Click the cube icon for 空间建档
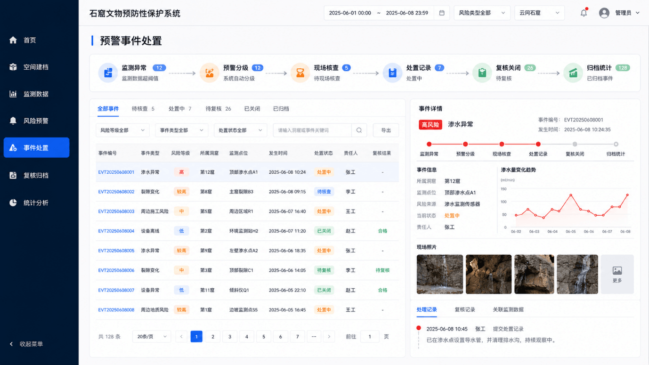Screen dimensions: 649x365 tap(13, 67)
